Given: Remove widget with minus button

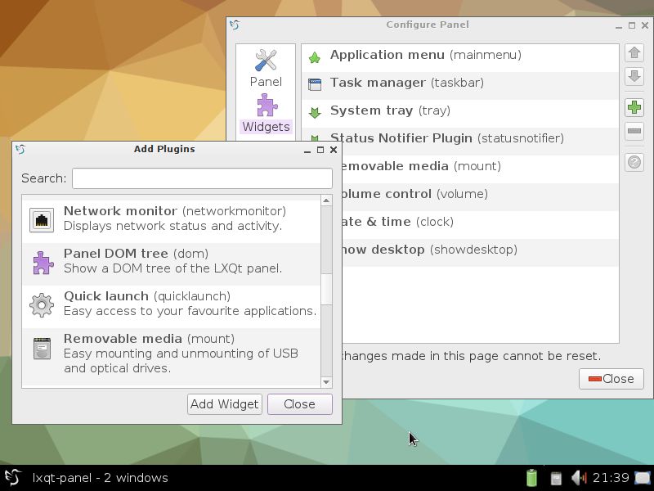Looking at the screenshot, I should [634, 131].
